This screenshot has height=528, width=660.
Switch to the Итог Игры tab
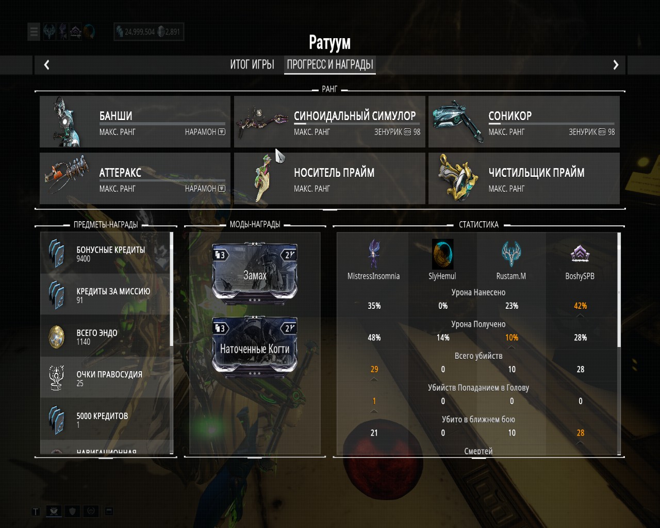click(x=252, y=64)
